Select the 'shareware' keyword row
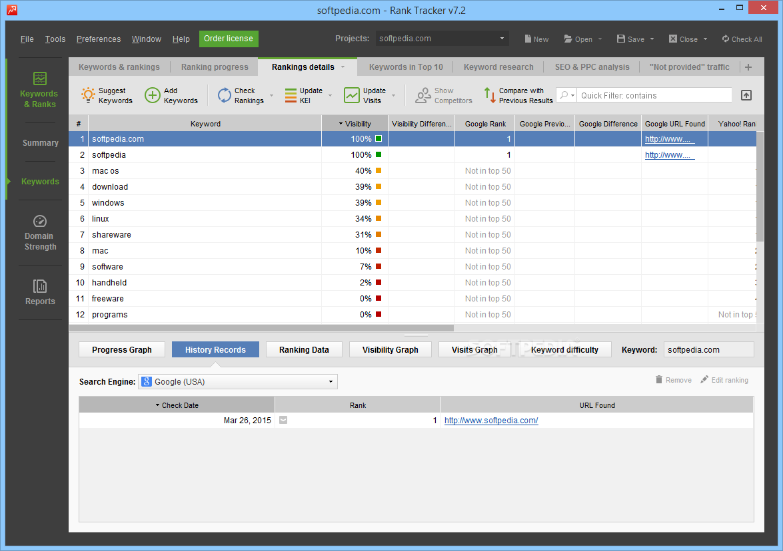 pos(412,234)
